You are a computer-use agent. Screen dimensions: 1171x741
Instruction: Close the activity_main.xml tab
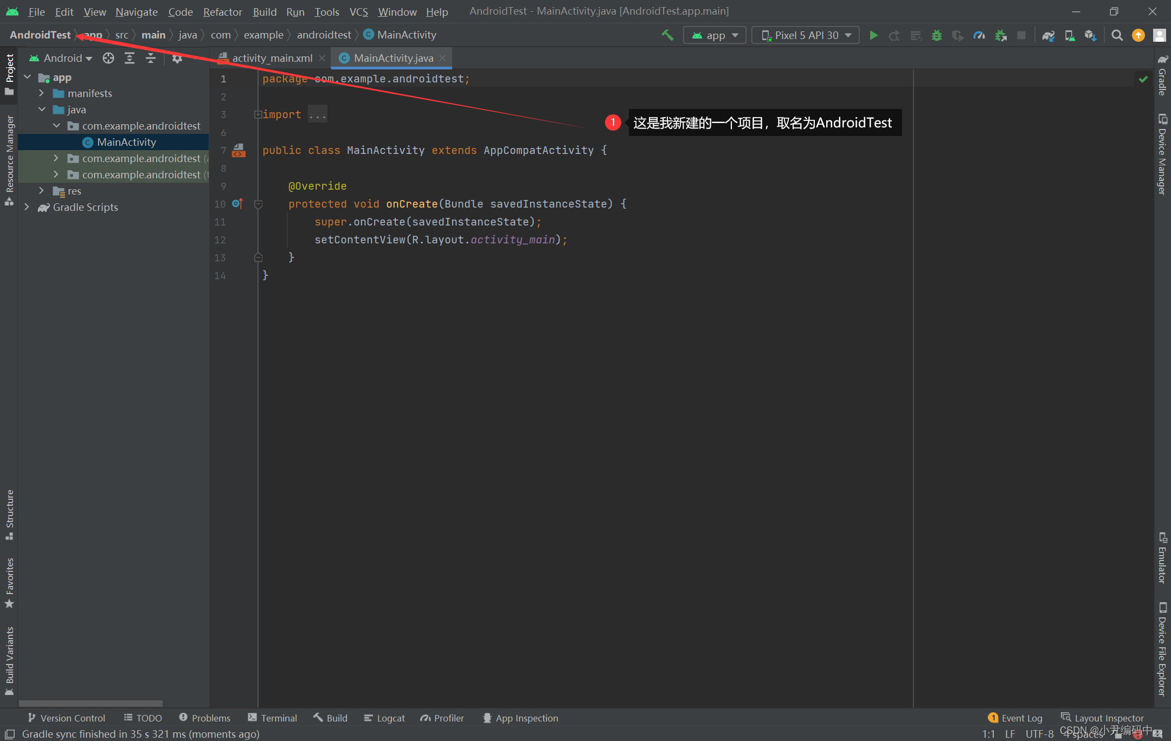322,58
